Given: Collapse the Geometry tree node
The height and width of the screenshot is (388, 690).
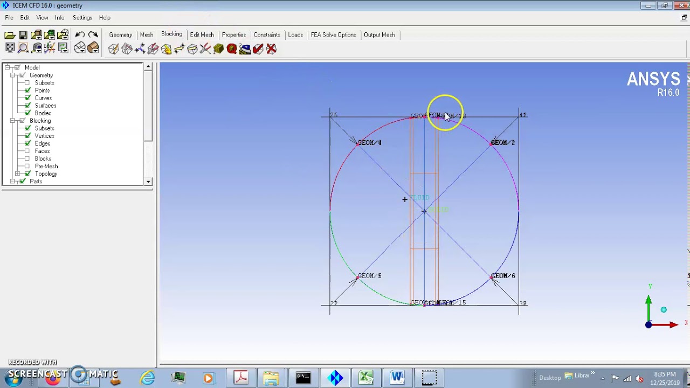Looking at the screenshot, I should pos(12,75).
